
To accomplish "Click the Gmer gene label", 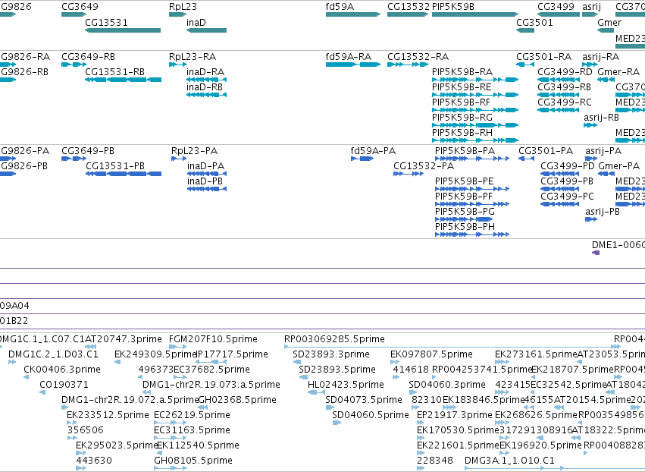I will [609, 22].
